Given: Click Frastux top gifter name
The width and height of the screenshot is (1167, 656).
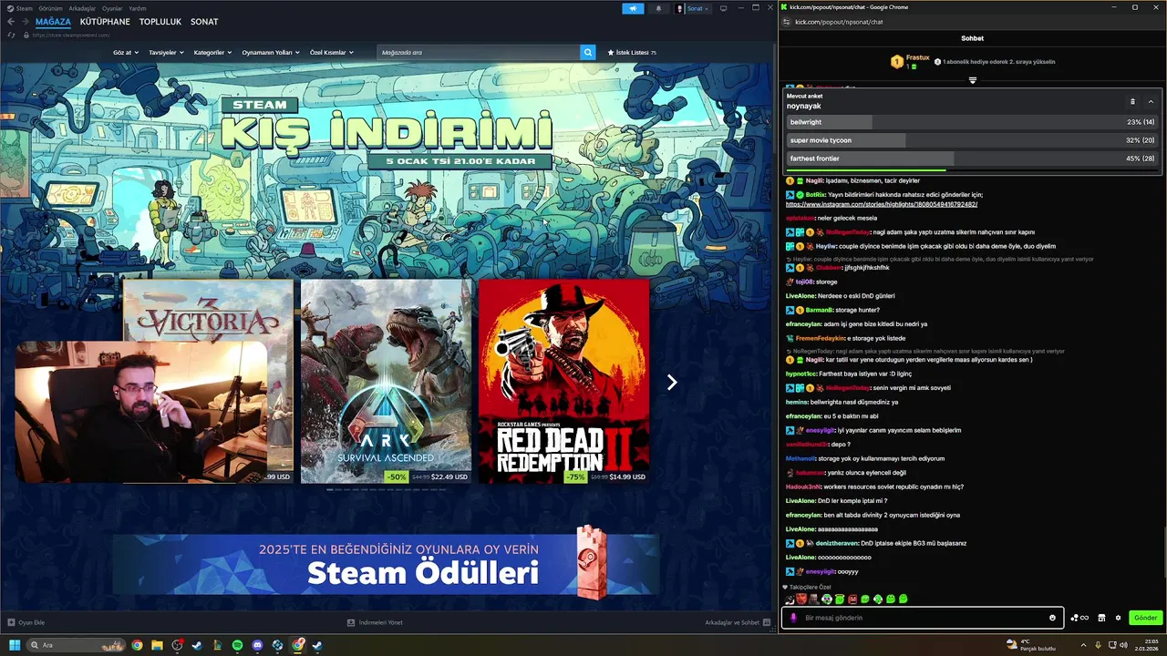Looking at the screenshot, I should coord(918,57).
